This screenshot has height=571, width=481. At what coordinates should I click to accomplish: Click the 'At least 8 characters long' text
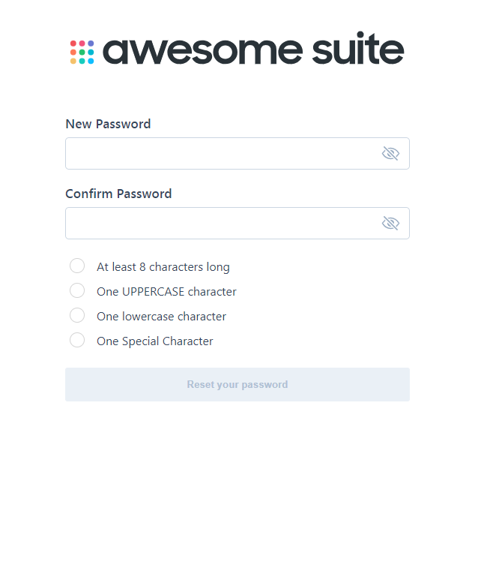tap(163, 267)
